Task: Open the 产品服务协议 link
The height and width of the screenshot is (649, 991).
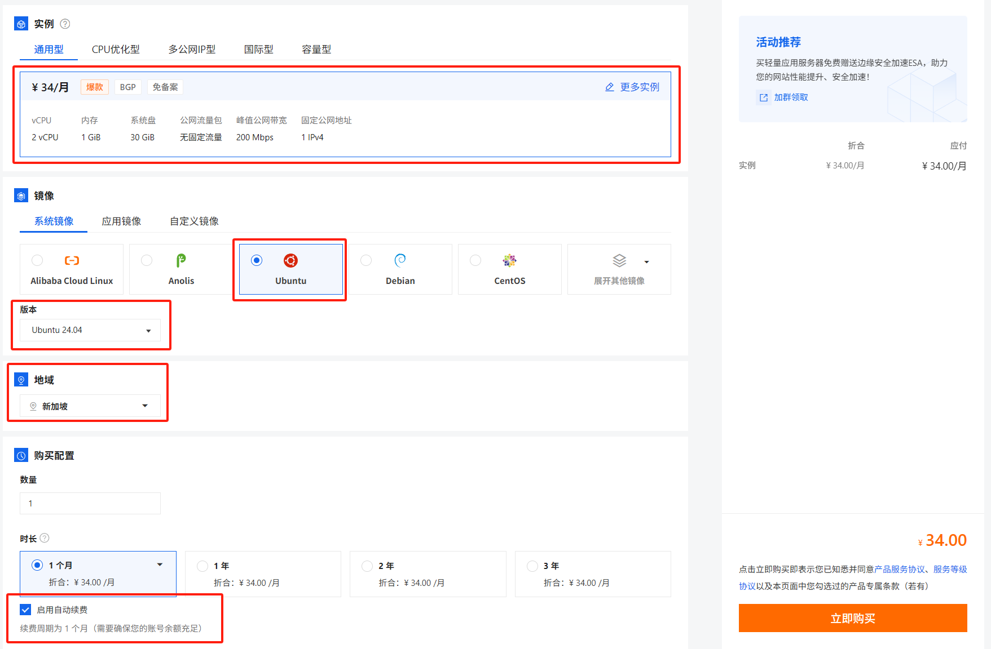Action: tap(899, 569)
